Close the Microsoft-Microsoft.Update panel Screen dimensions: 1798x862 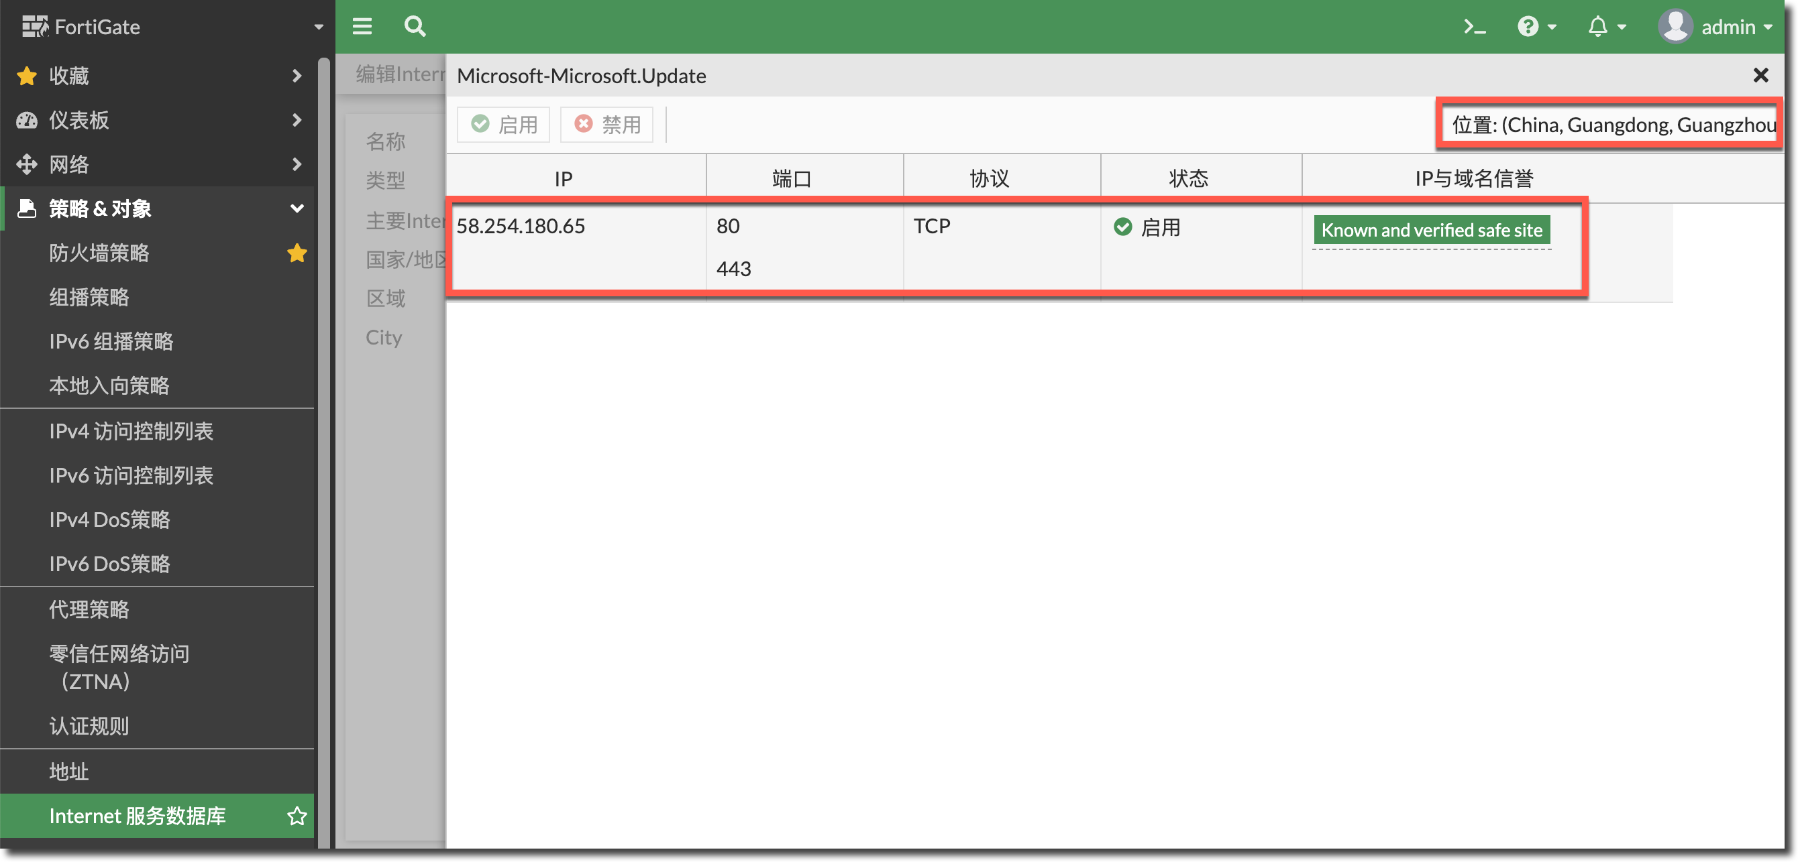(1760, 75)
